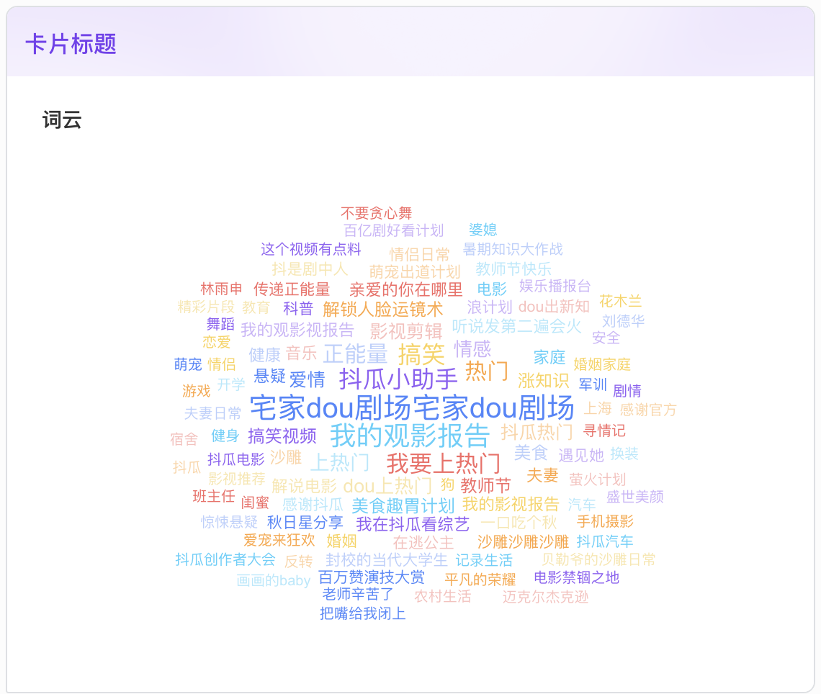
Task: Select the name "刘德华"
Action: click(623, 321)
